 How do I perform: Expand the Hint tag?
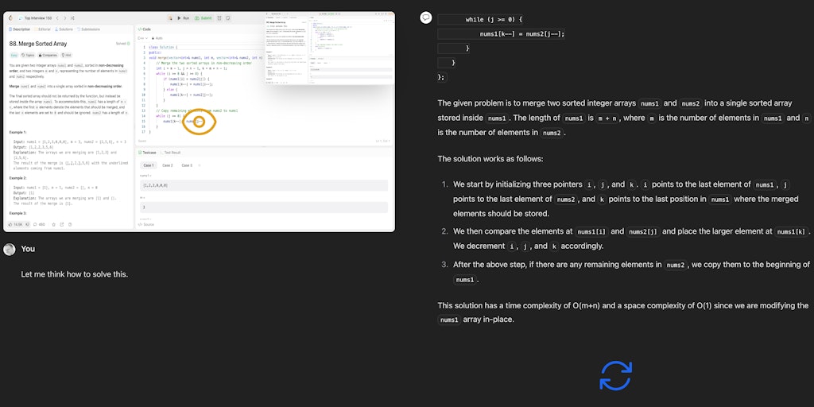[x=65, y=55]
